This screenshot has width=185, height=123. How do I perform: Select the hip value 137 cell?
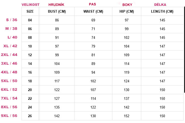tap(127, 98)
